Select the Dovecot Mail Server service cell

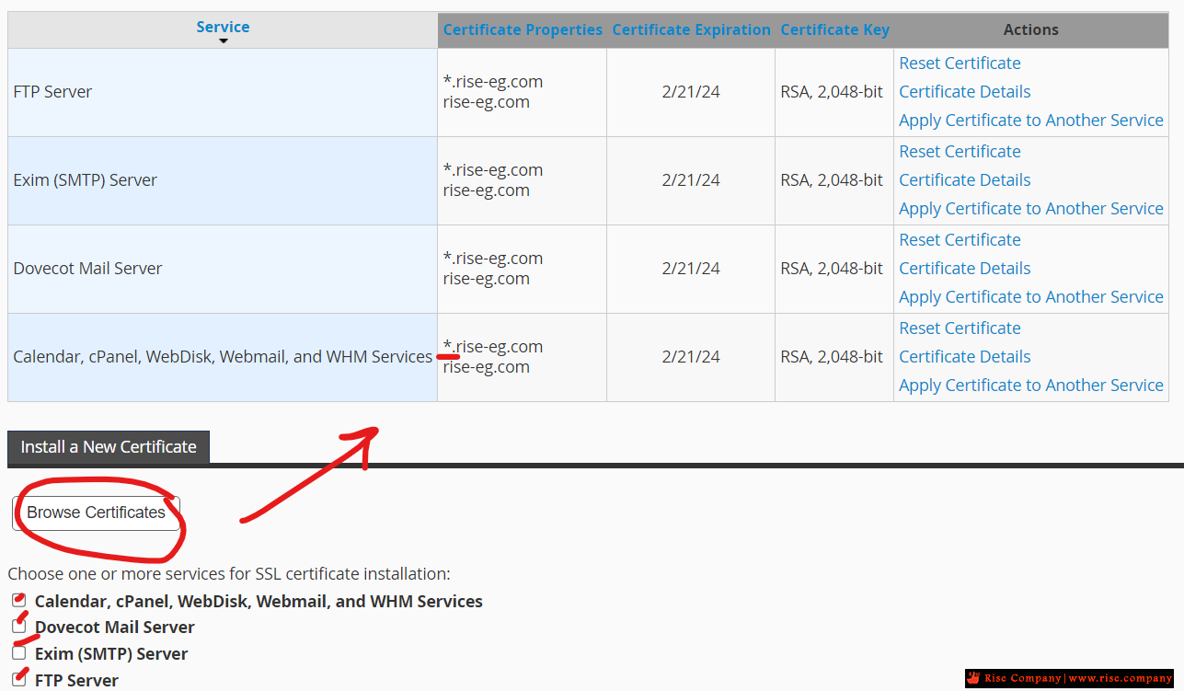223,269
